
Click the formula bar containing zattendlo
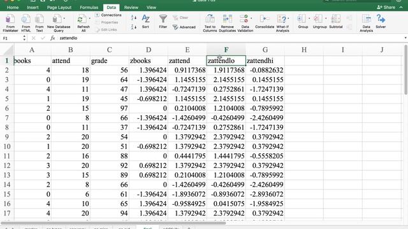230,38
